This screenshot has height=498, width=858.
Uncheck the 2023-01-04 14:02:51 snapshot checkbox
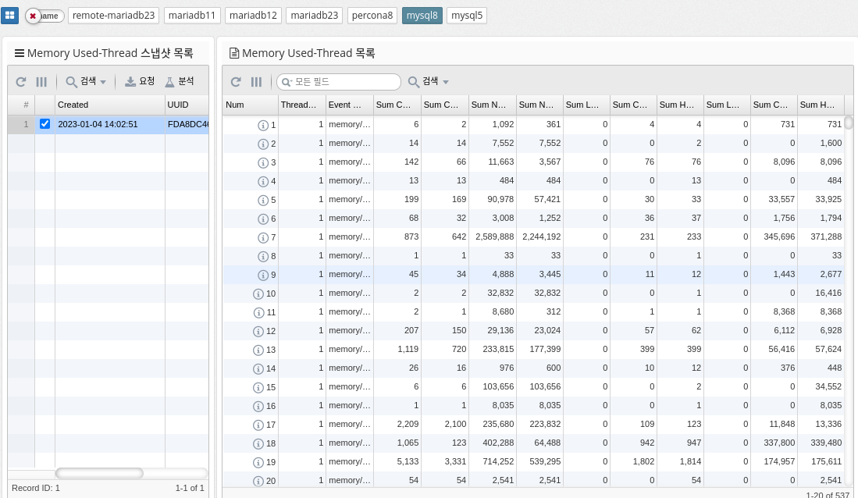coord(45,124)
